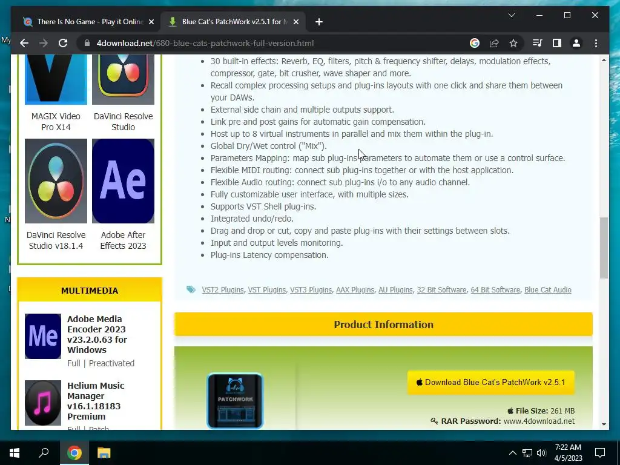Click the Product Information banner
Viewport: 620px width, 465px height.
[x=383, y=325]
